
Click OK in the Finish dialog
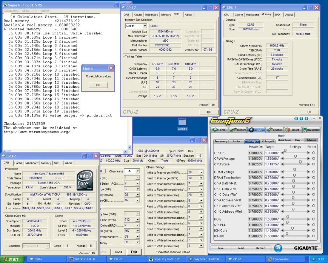[x=98, y=85]
